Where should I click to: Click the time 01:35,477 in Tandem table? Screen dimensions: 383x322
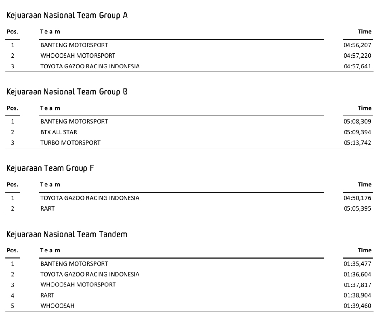pos(357,264)
